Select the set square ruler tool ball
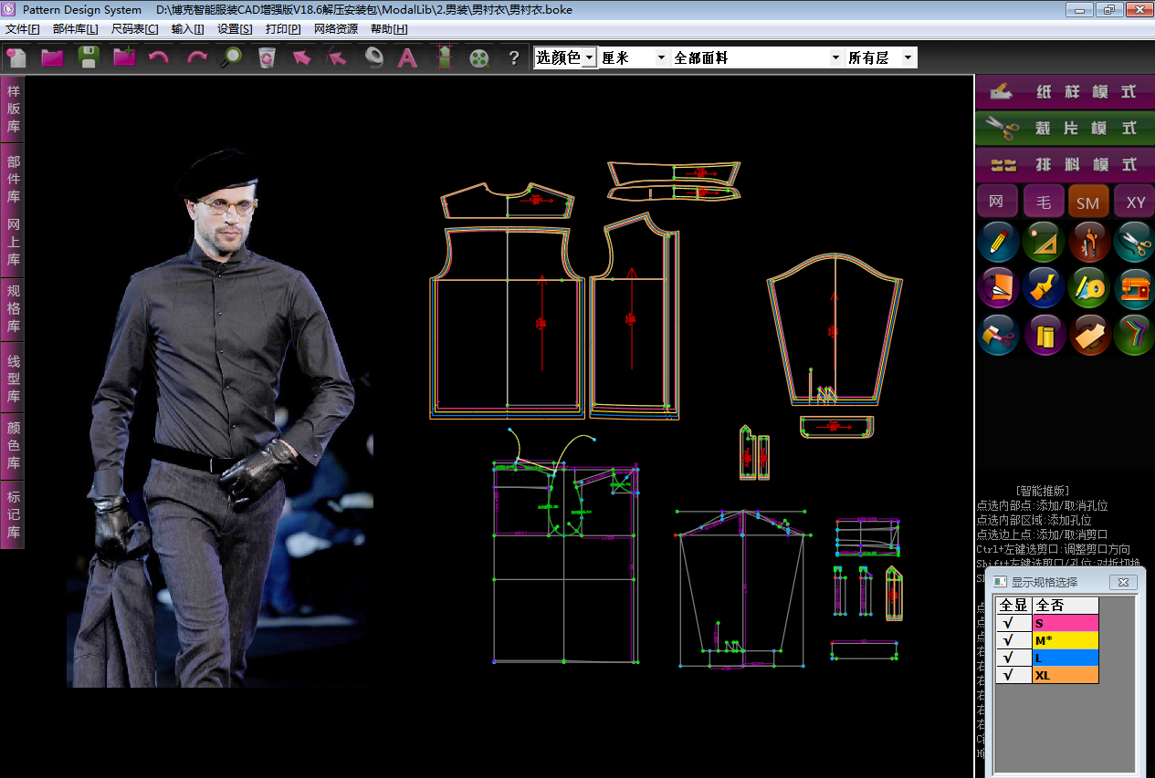1155x778 pixels. pos(1044,242)
